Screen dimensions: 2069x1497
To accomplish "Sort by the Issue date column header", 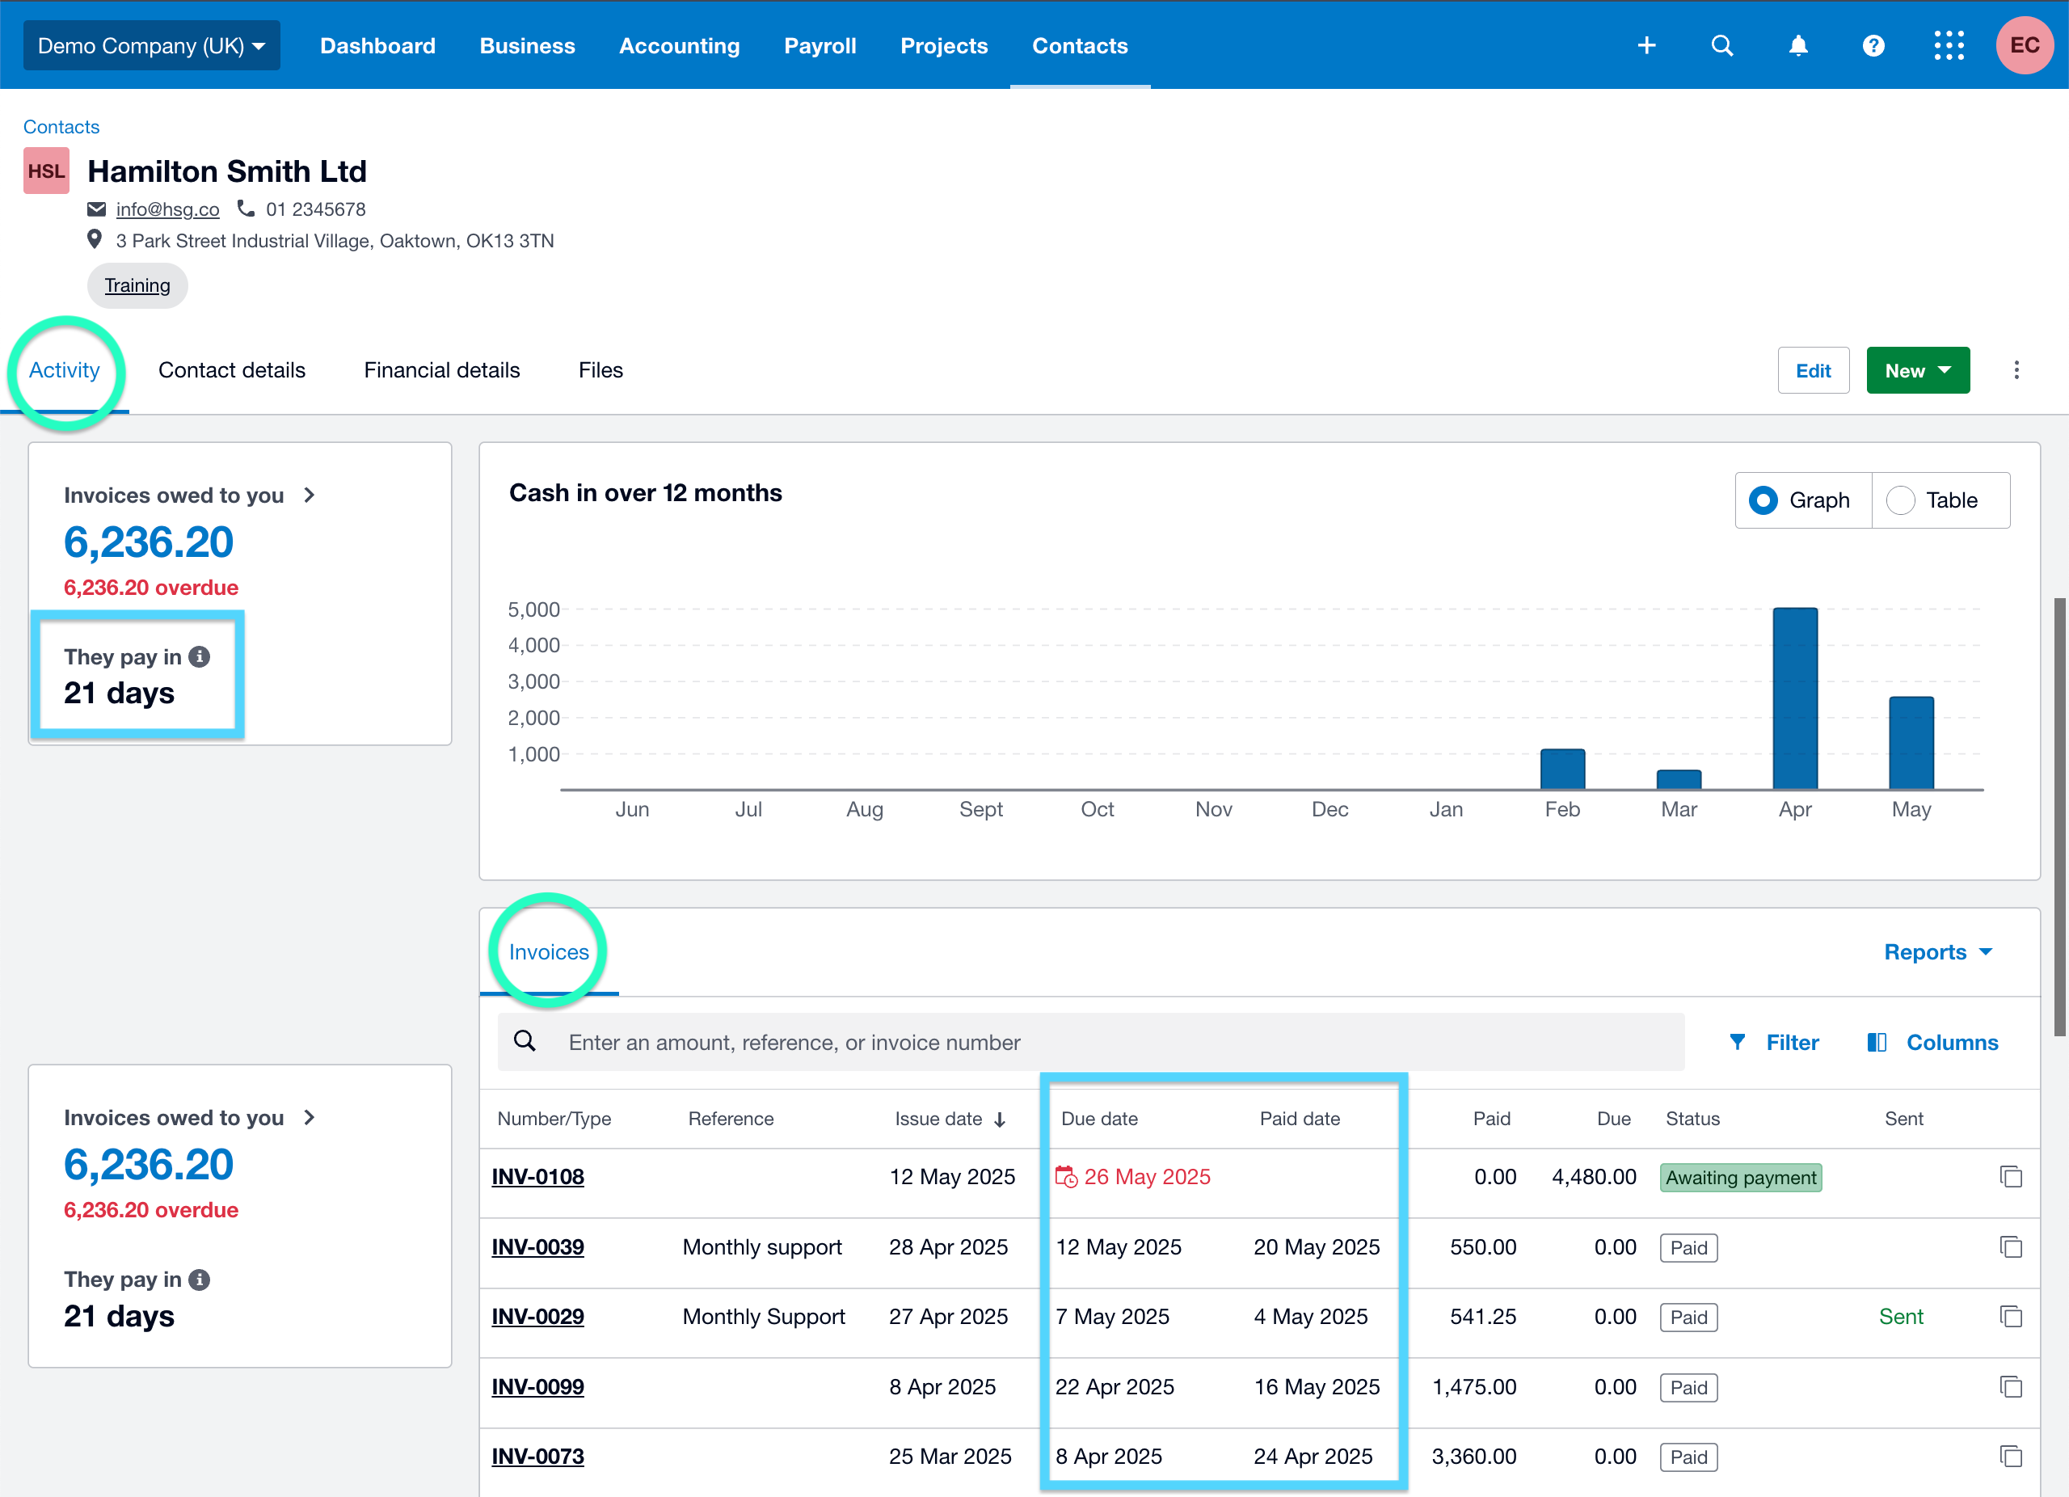I will click(x=950, y=1119).
